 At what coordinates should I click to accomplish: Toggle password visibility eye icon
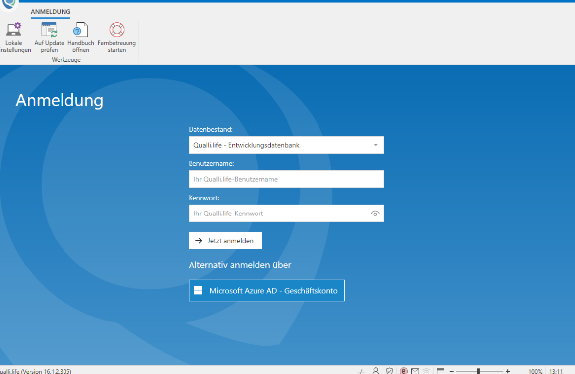(375, 214)
